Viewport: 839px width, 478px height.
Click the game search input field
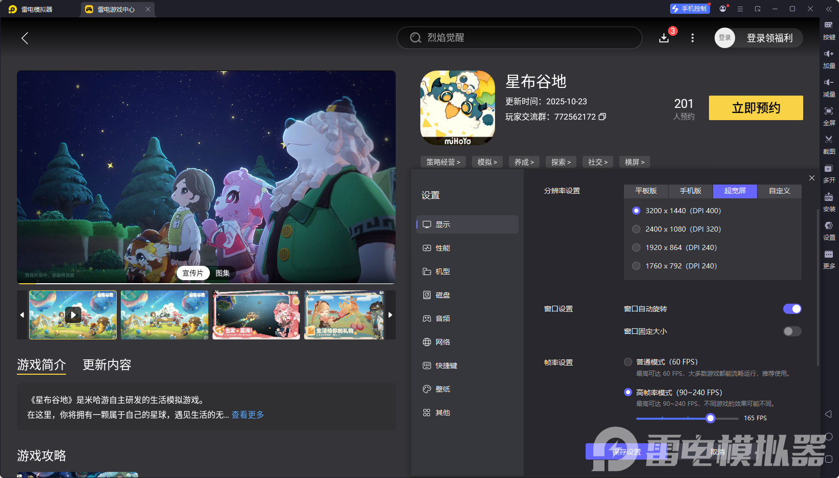coord(519,37)
